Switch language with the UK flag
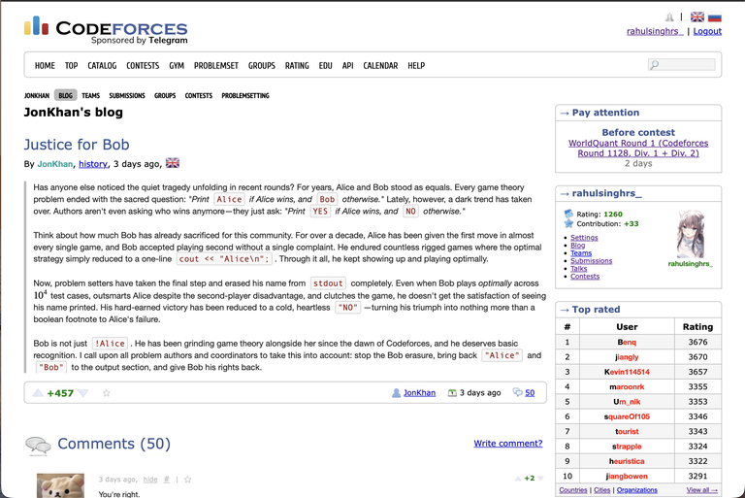The image size is (745, 498). (x=697, y=17)
